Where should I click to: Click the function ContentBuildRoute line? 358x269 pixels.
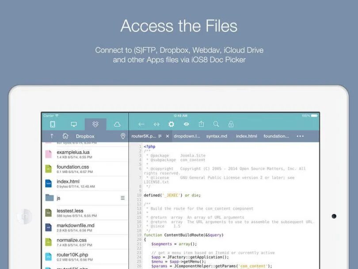pos(183,235)
